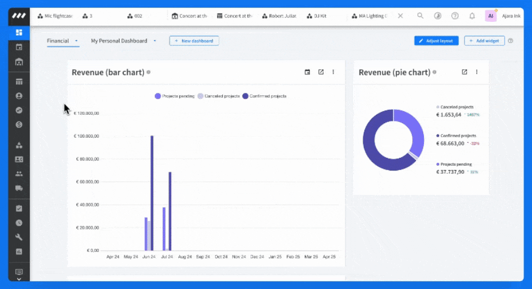Open the search magnifier in top bar
Image resolution: width=532 pixels, height=289 pixels.
(x=420, y=16)
